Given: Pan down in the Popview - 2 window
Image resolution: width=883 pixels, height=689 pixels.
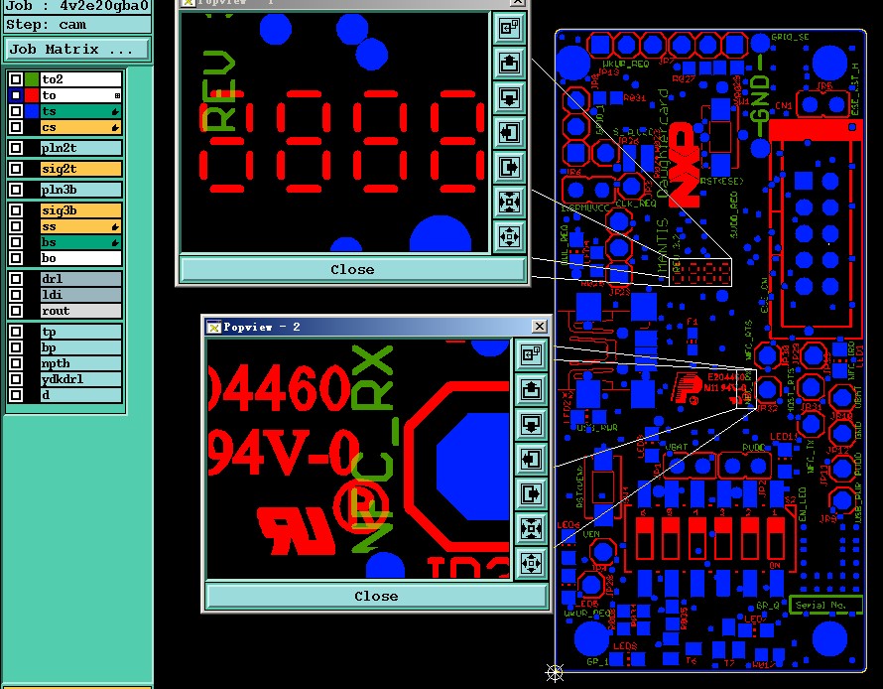Looking at the screenshot, I should (x=531, y=424).
